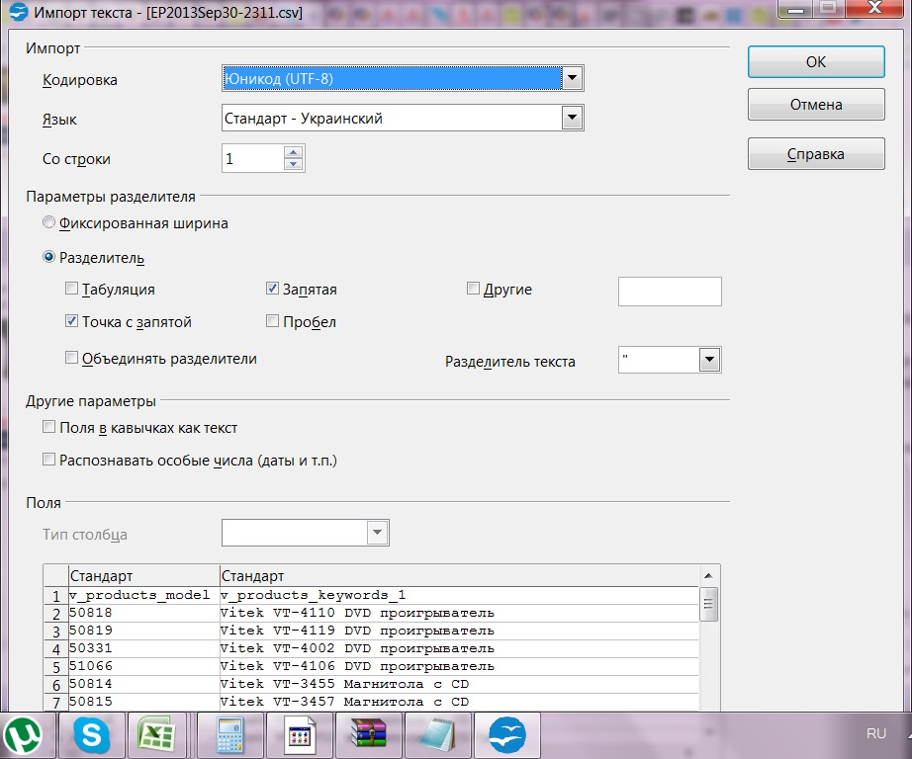Screen dimensions: 912x759
Task: Enable the Табуляция checkbox
Action: coord(71,289)
